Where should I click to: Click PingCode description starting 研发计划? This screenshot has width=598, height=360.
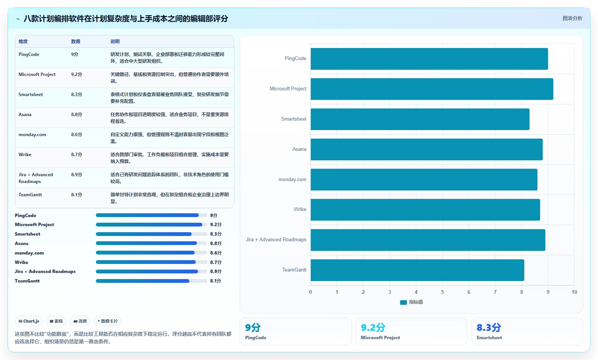pos(167,58)
